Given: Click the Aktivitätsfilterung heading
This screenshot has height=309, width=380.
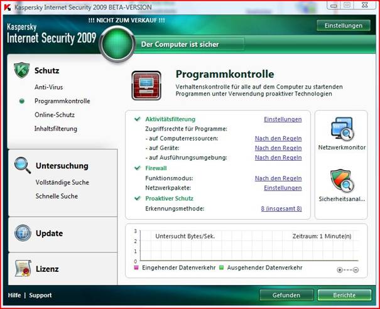Looking at the screenshot, I should pos(170,119).
